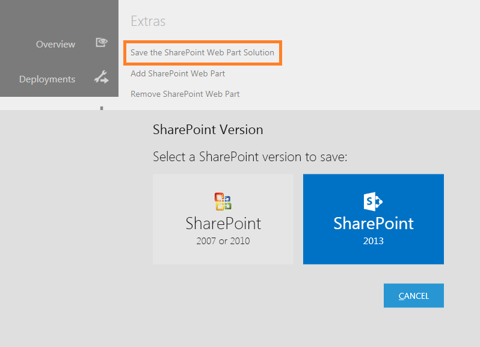
Task: Click the Cancel button
Action: coord(414,296)
